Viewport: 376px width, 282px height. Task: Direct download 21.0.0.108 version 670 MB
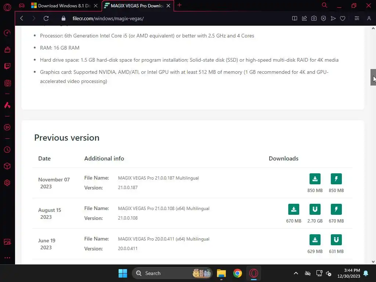[x=293, y=209]
